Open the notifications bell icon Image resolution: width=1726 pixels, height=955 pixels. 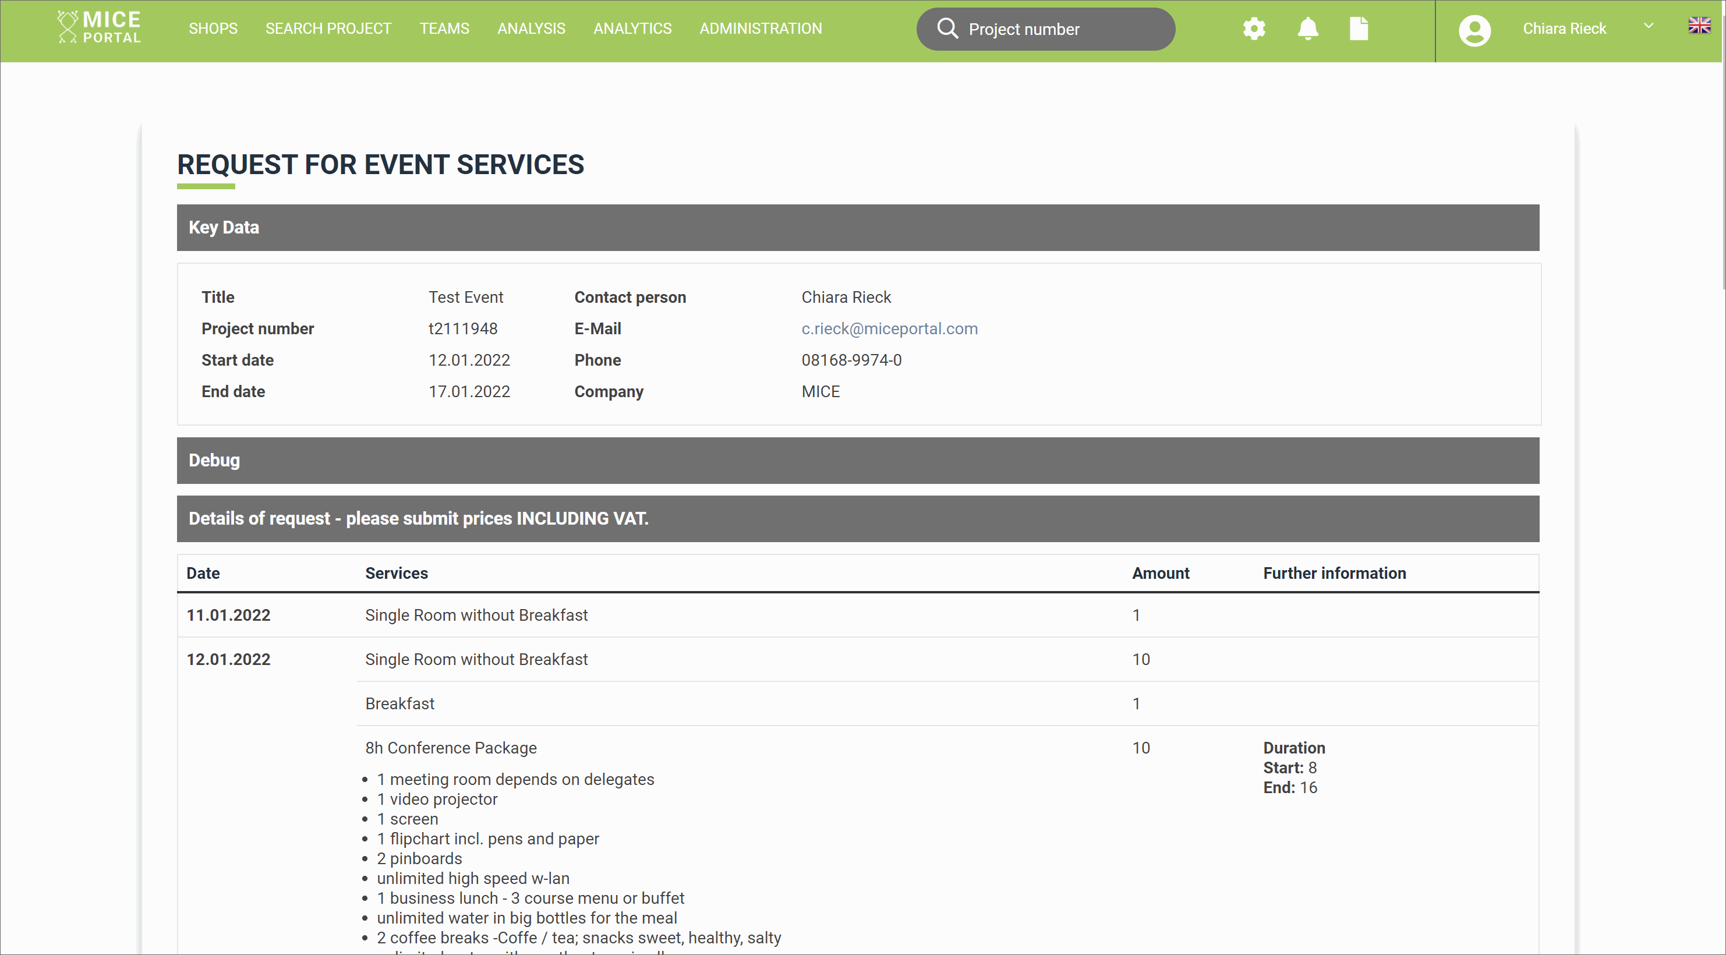click(x=1307, y=29)
